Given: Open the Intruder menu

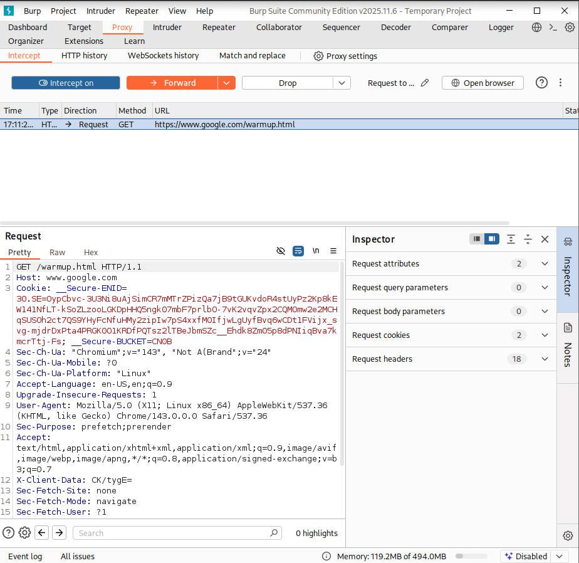Looking at the screenshot, I should (100, 11).
